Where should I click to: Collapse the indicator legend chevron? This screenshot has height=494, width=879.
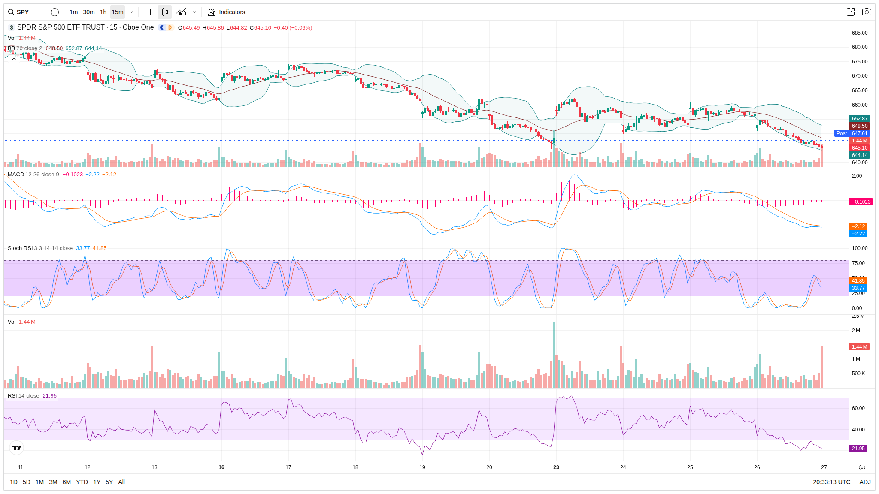14,59
